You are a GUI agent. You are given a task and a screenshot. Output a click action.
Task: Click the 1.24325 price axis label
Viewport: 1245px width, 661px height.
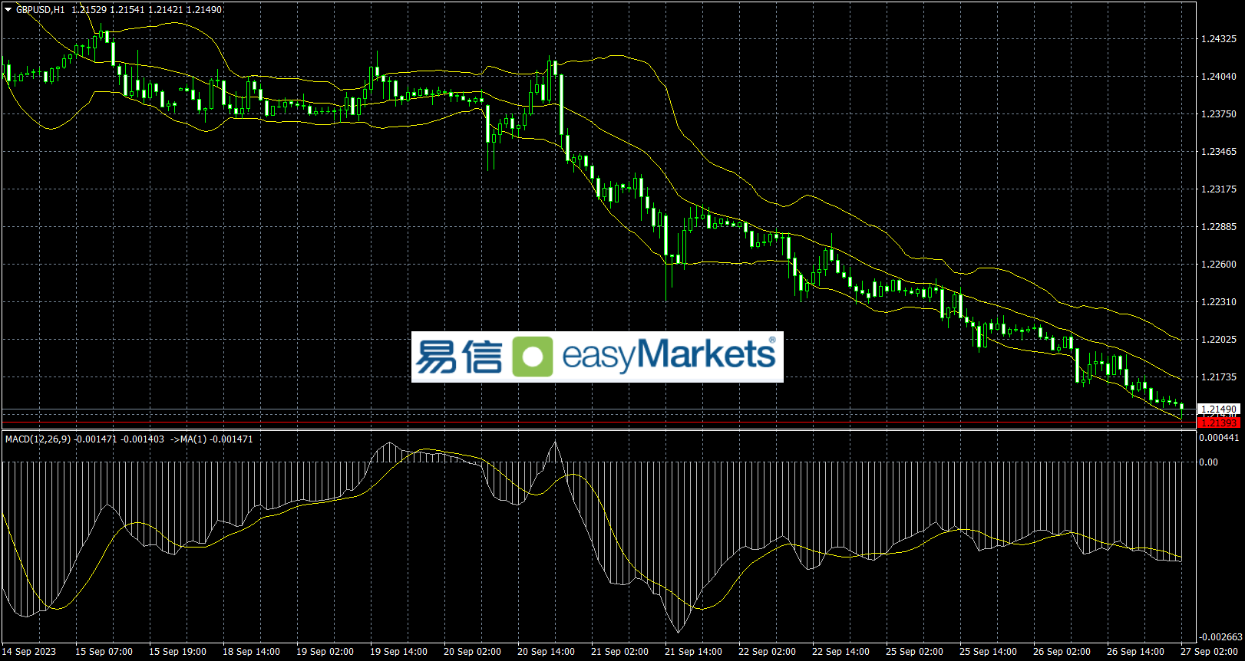tap(1219, 39)
